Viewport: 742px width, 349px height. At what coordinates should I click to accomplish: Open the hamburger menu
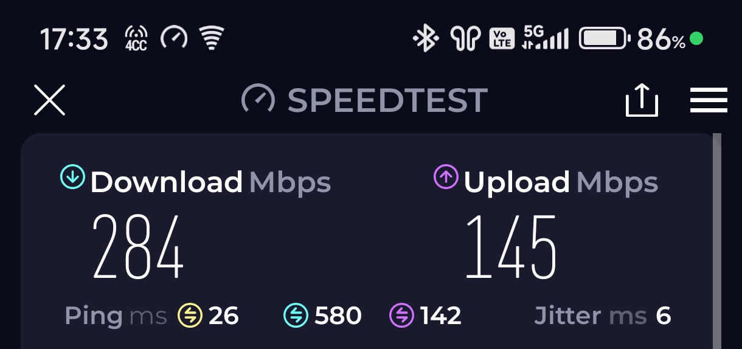(x=709, y=100)
